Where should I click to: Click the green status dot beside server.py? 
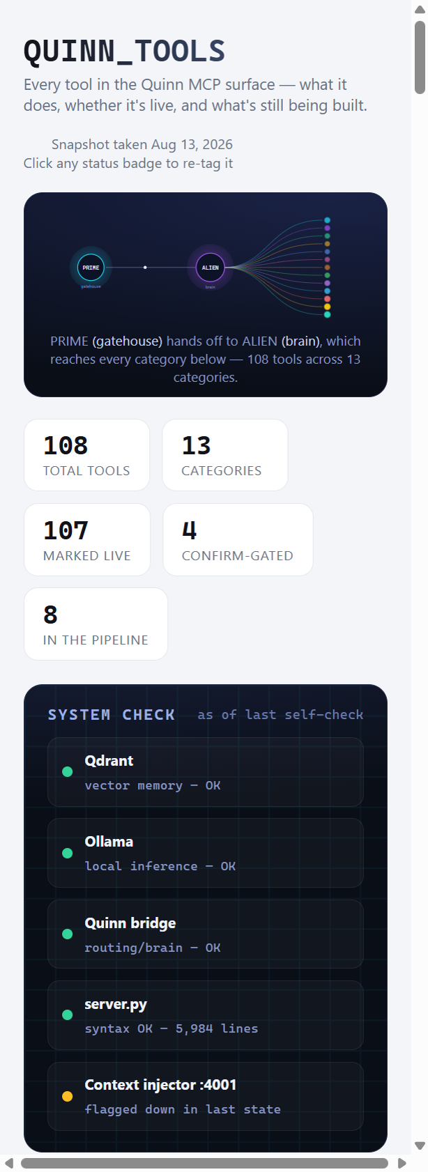(68, 1015)
